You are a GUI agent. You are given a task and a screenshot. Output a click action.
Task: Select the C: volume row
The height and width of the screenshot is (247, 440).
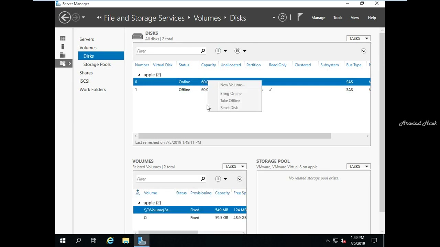190,217
